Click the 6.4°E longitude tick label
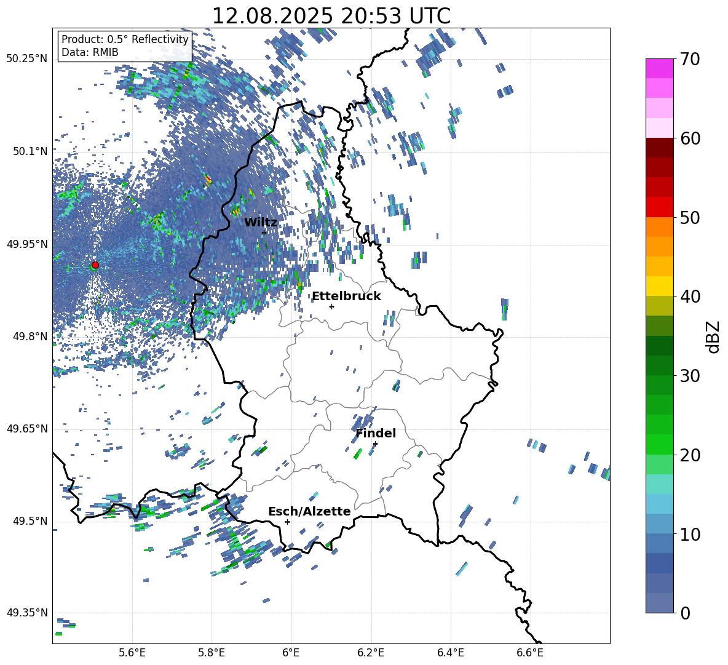Image resolution: width=728 pixels, height=665 pixels. point(450,653)
